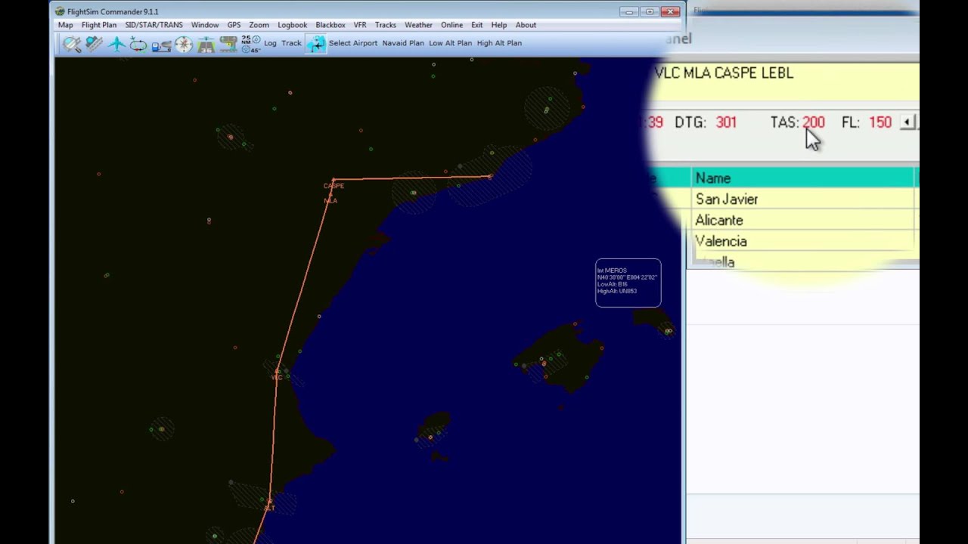Click the holding pattern toolbar icon
Viewport: 968px width, 544px height.
[x=138, y=44]
